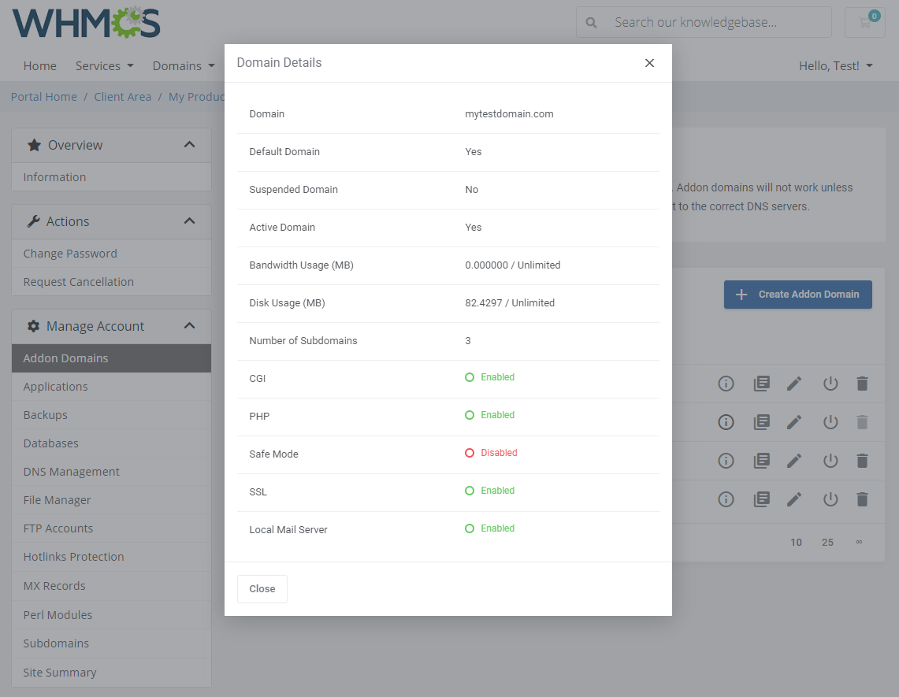The image size is (899, 697).
Task: Collapse the Overview section
Action: [189, 145]
